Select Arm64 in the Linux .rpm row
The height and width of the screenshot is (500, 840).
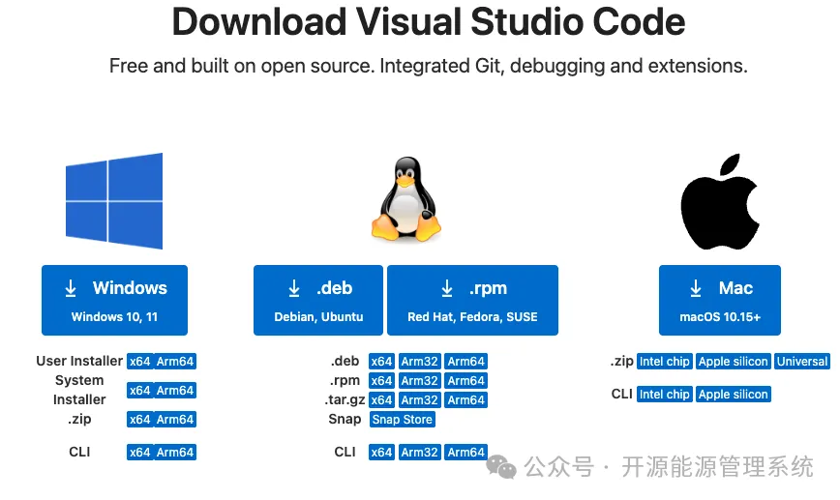[x=466, y=381]
